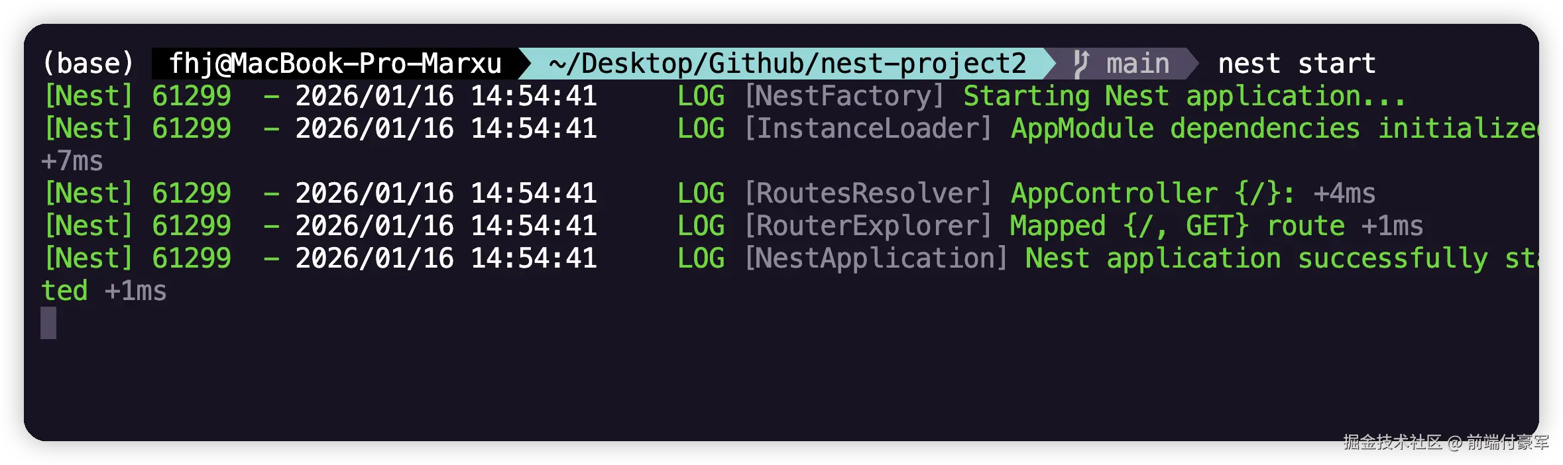Viewport: 1563px width, 465px height.
Task: Click the +4ms timing text
Action: pyautogui.click(x=1344, y=193)
